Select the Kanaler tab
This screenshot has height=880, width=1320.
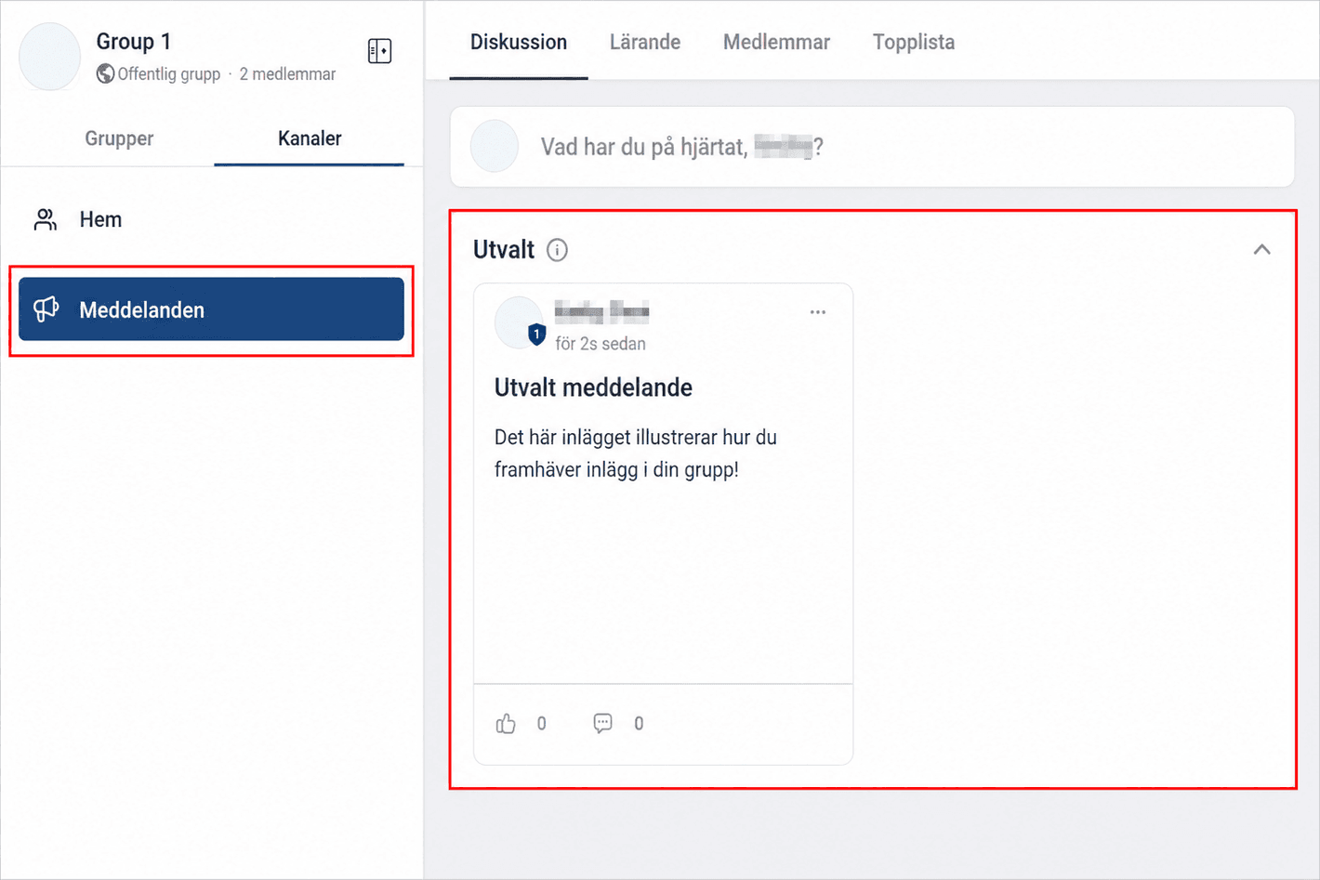click(x=310, y=138)
